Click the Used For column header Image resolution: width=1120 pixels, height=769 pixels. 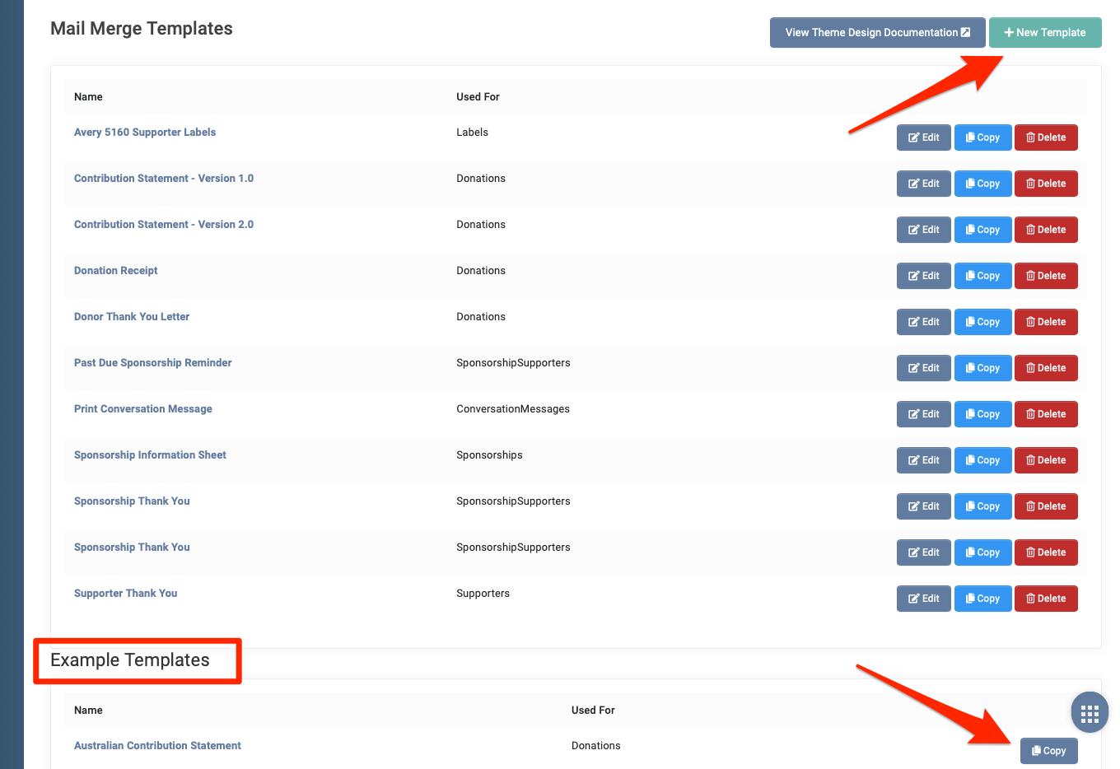478,96
